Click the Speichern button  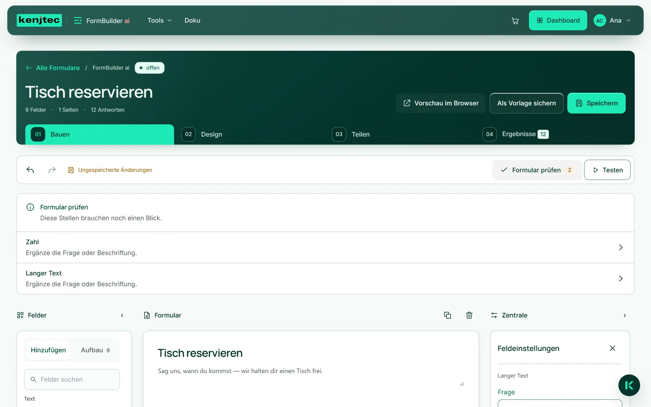pyautogui.click(x=596, y=103)
